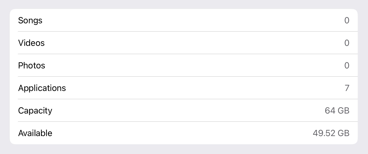This screenshot has height=154, width=368.
Task: Click the Applications count showing 7
Action: 347,88
